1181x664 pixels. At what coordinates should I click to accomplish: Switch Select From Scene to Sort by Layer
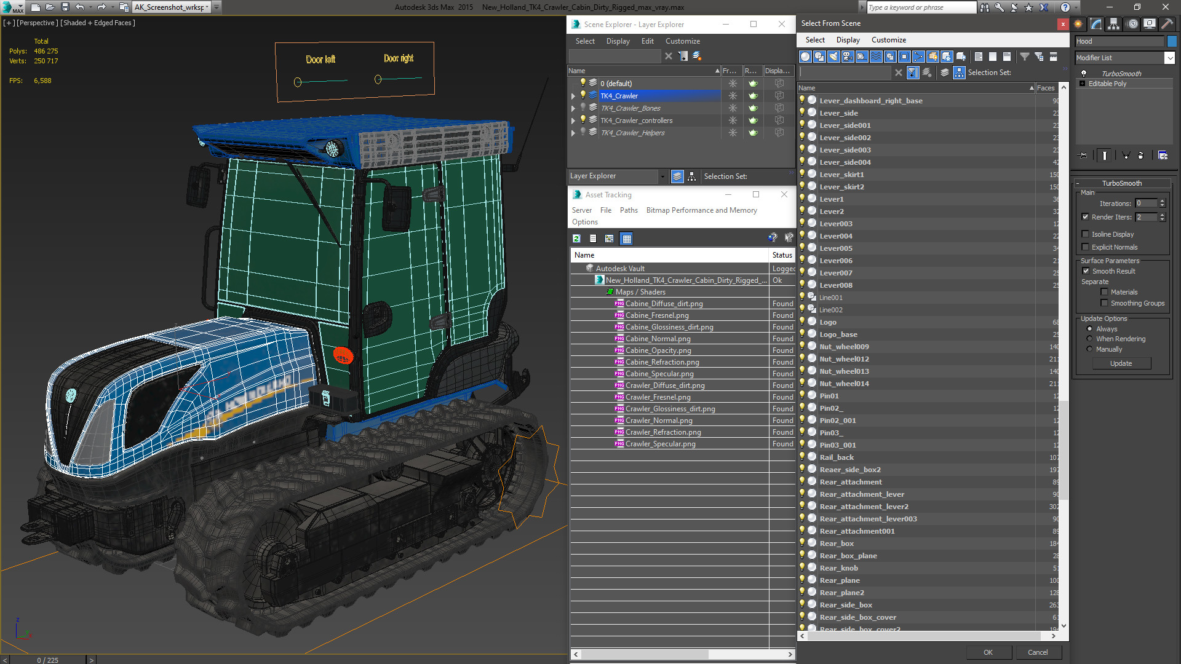(x=945, y=73)
